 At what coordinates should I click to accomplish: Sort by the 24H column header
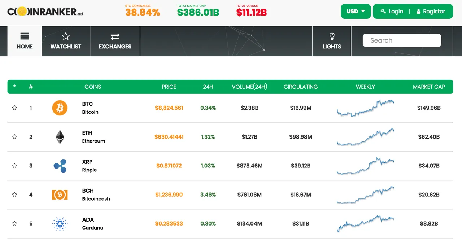(208, 87)
